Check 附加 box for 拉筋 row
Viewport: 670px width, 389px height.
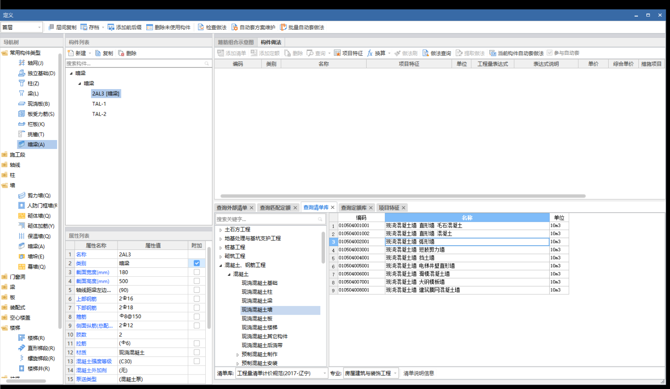tap(197, 343)
